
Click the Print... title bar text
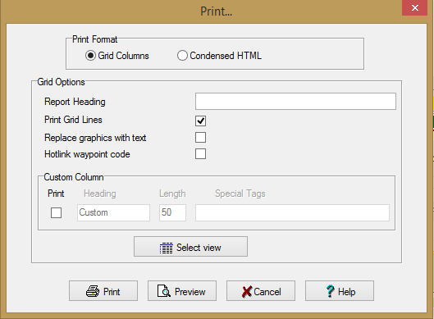(x=216, y=11)
